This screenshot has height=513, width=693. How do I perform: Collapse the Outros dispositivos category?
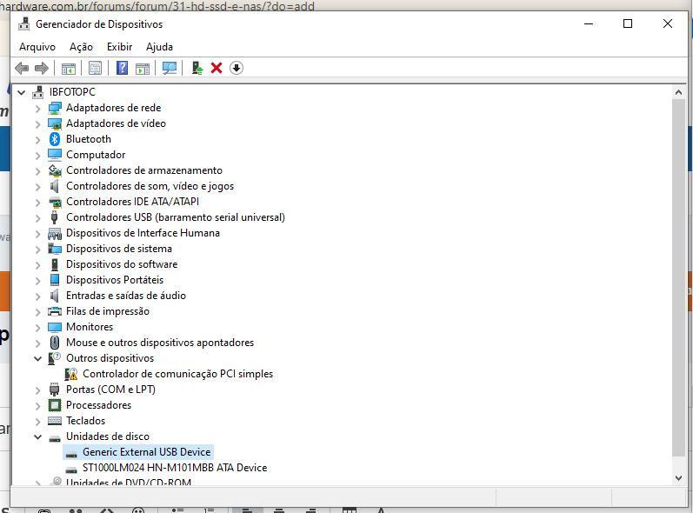click(x=38, y=358)
